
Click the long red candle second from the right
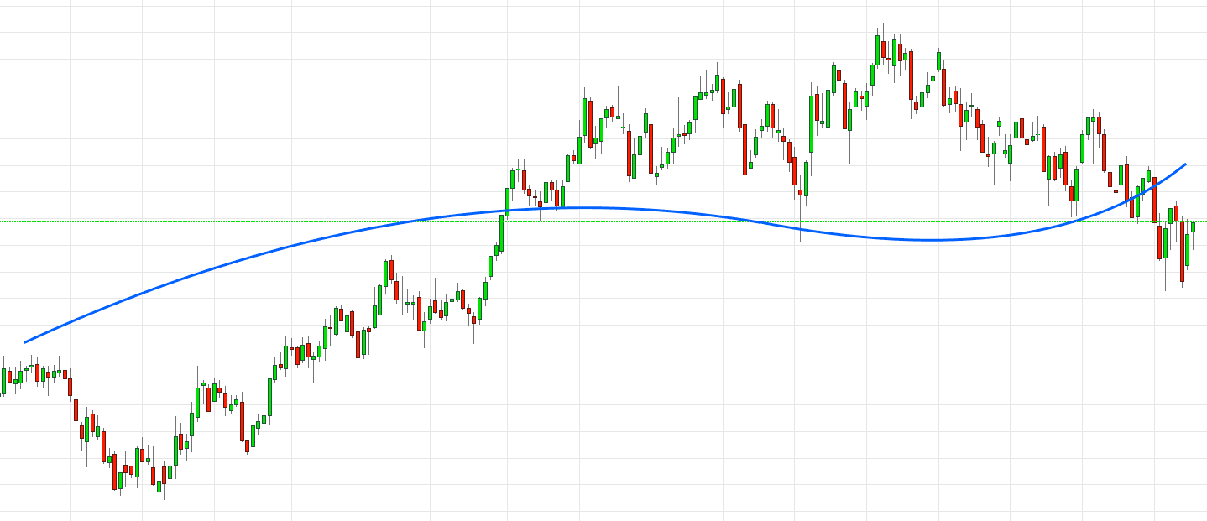coord(1182,250)
